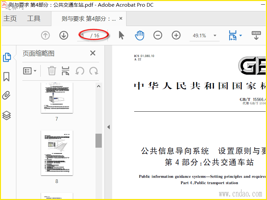Click the fit-width page display icon
Viewport: 267px width, 200px height.
point(233,35)
